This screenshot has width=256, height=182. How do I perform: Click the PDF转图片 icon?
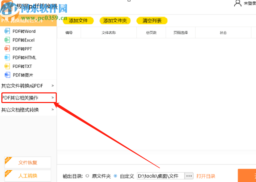(x=7, y=75)
